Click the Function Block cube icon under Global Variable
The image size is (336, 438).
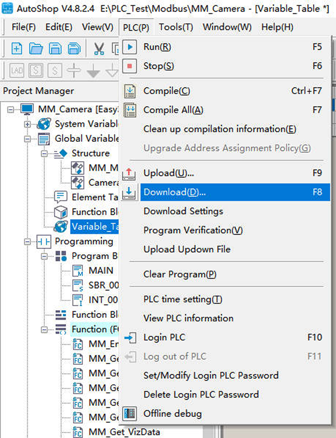pos(61,212)
